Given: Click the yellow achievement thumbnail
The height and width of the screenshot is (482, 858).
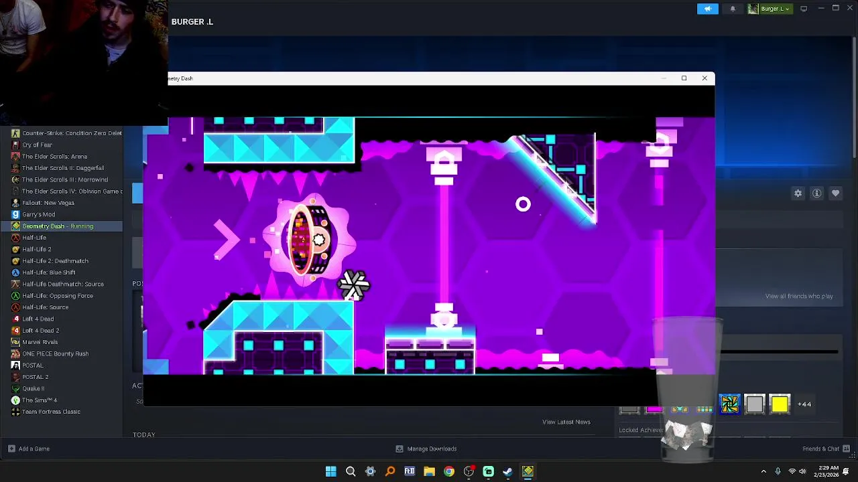Looking at the screenshot, I should pyautogui.click(x=780, y=404).
